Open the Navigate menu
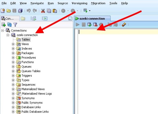158x114 pixels. click(37, 3)
